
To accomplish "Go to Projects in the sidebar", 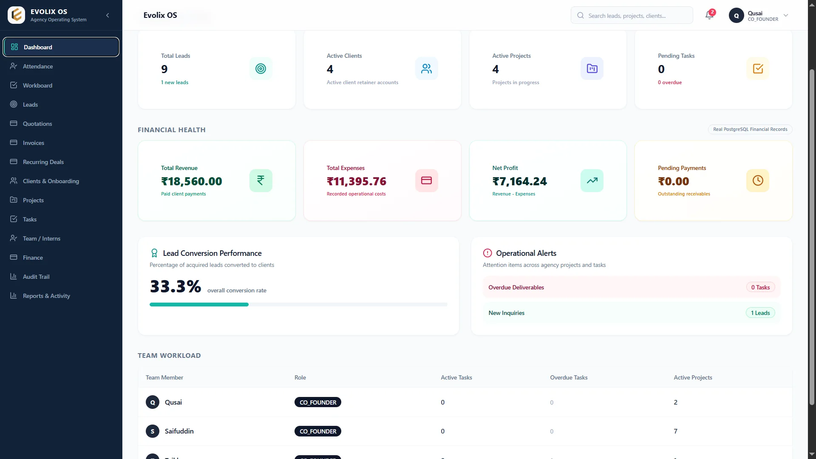I will tap(61, 200).
